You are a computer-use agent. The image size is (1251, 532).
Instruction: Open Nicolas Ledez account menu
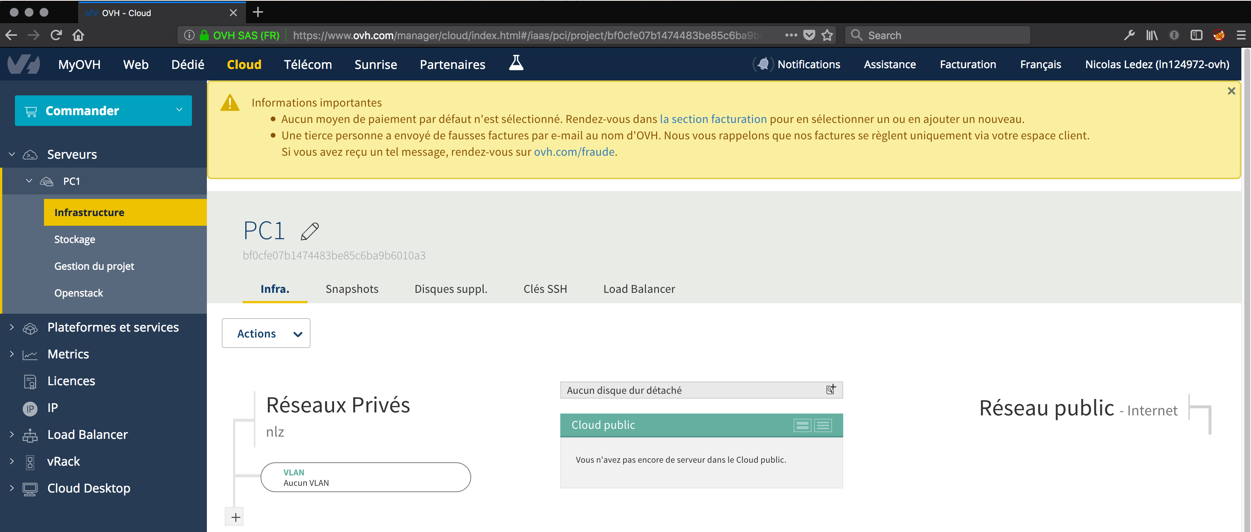(1157, 64)
